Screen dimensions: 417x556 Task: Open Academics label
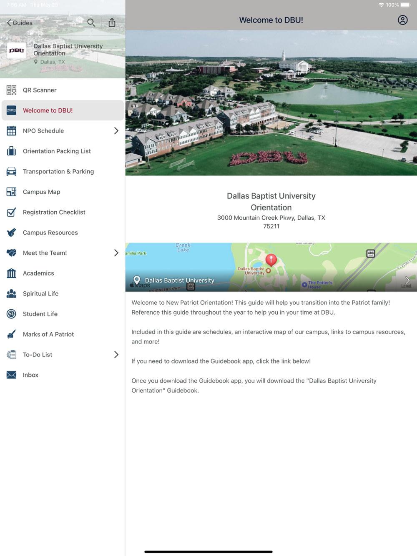tap(38, 273)
